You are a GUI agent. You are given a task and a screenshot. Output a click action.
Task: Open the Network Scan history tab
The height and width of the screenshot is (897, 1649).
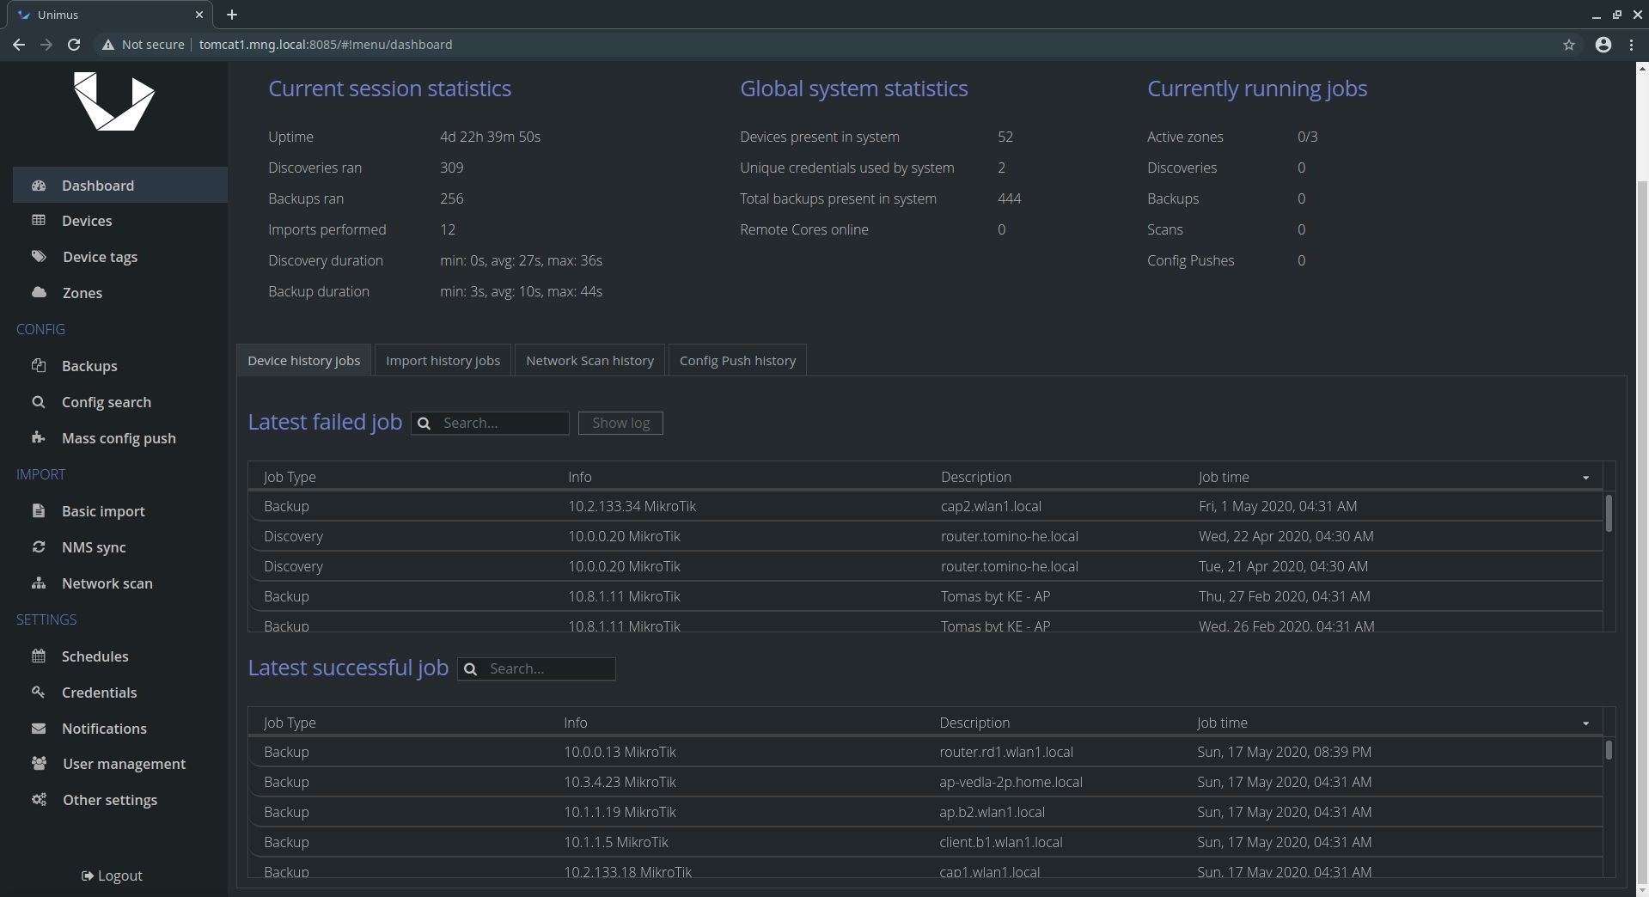click(589, 360)
